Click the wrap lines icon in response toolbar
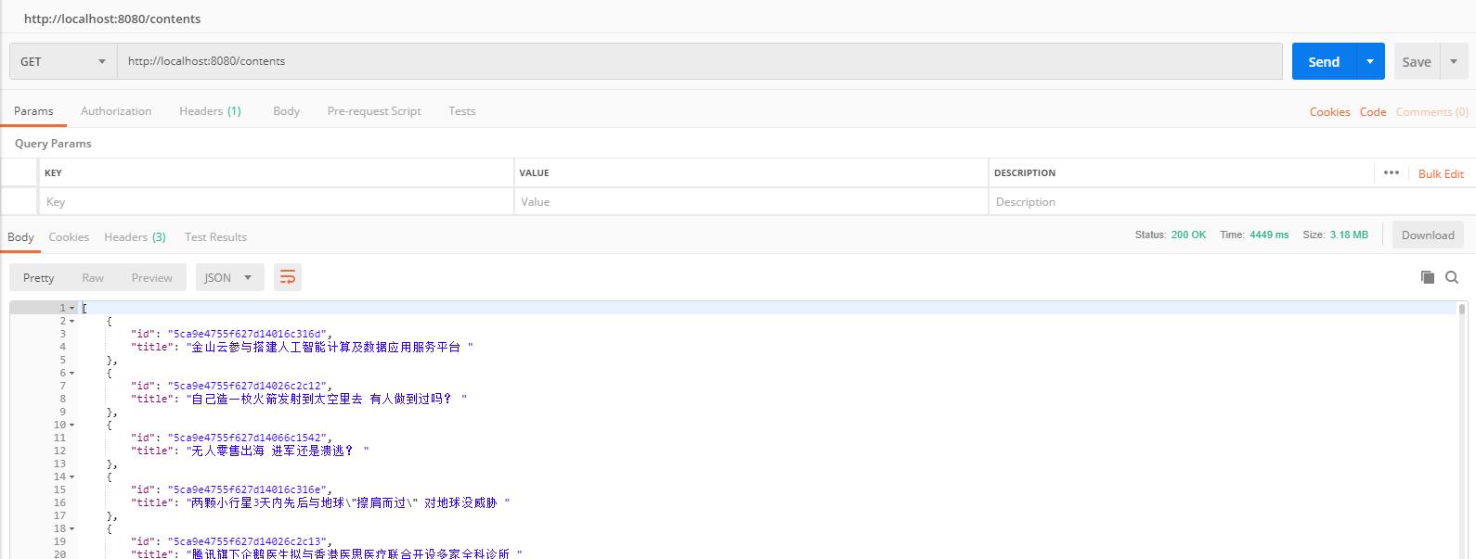This screenshot has width=1476, height=559. point(288,277)
